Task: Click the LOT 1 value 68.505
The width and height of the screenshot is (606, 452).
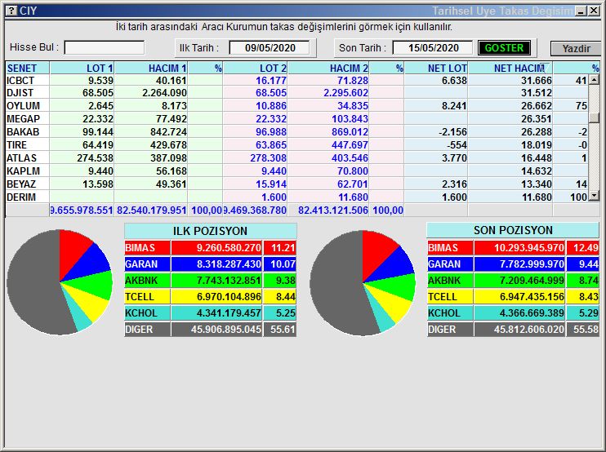Action: (98, 93)
